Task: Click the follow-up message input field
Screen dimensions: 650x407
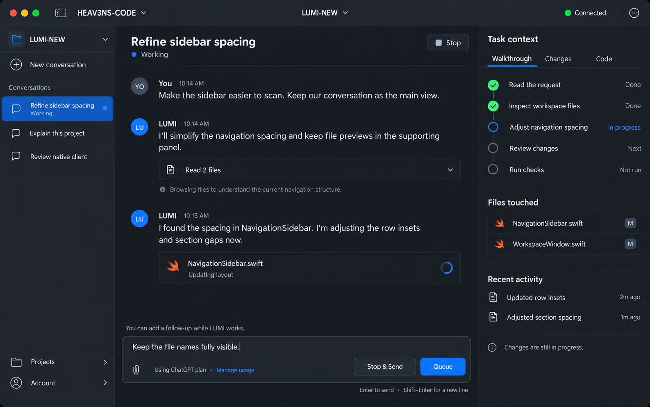Action: click(296, 347)
